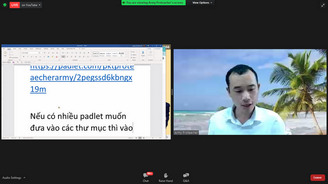Screen dimensions: 328x184
Task: Adjust the zoom slider in Word's status bar
Action: (x=153, y=138)
